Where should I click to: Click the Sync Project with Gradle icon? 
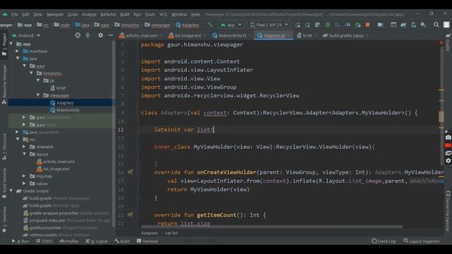403,25
